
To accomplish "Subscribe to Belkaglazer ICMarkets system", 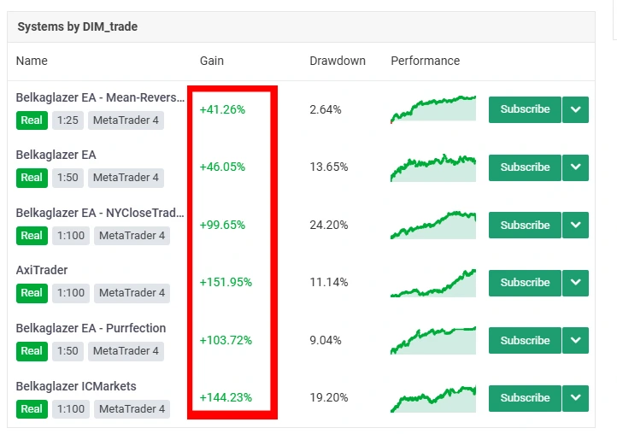I will (525, 398).
